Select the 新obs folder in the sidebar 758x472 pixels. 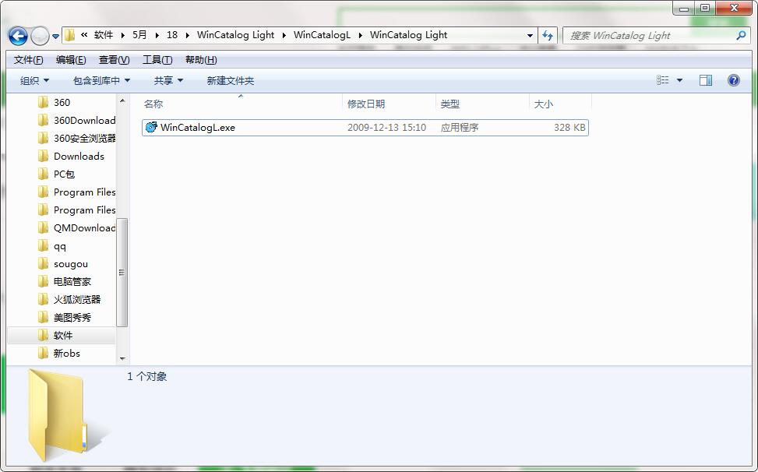(67, 353)
